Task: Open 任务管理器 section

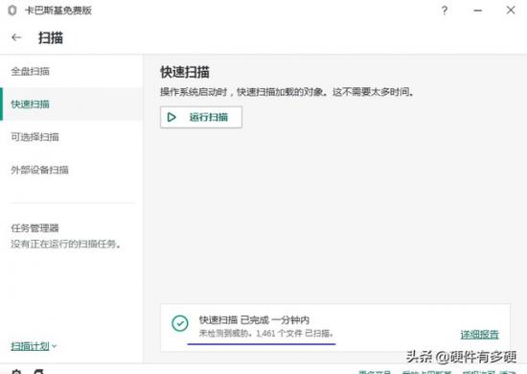Action: [34, 228]
